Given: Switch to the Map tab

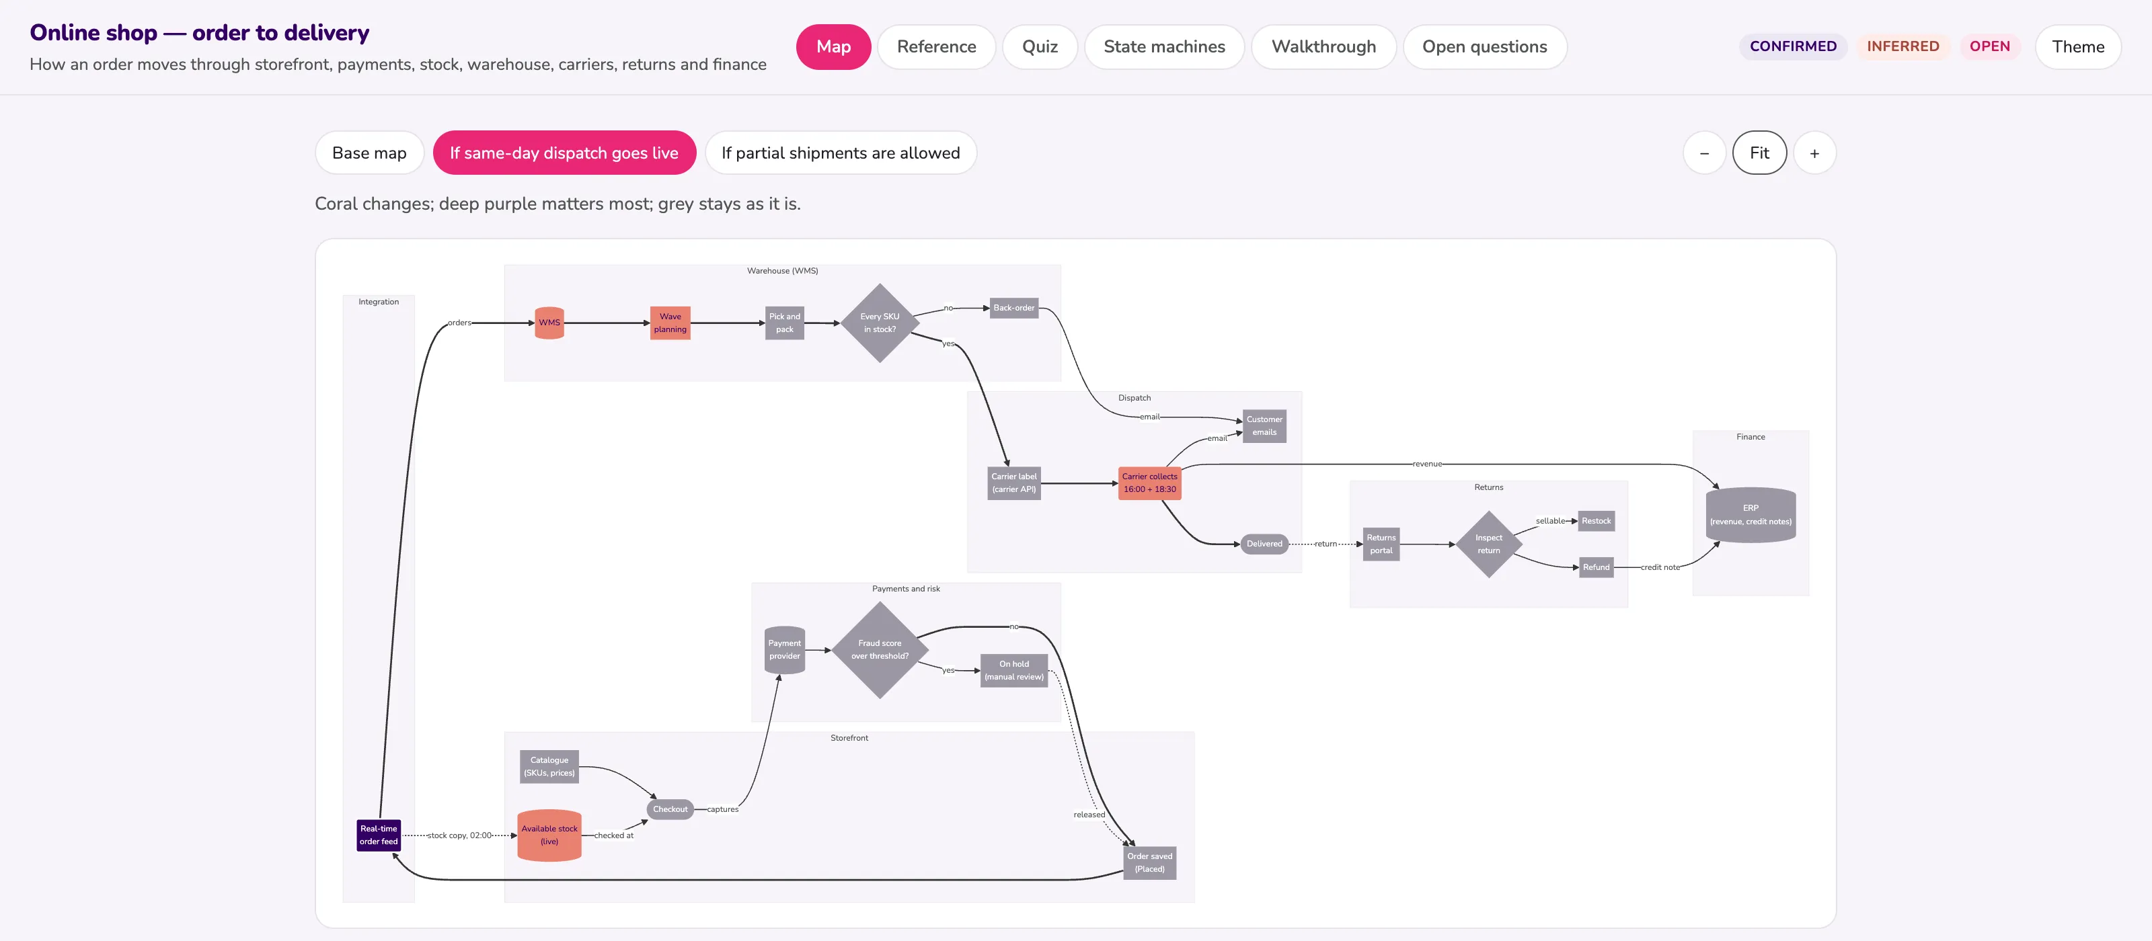Looking at the screenshot, I should (x=833, y=47).
